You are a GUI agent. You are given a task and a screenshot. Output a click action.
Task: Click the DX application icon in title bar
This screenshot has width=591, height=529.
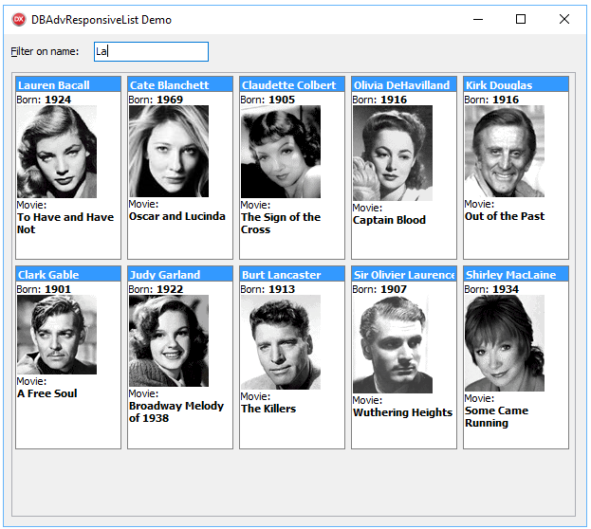[x=19, y=19]
